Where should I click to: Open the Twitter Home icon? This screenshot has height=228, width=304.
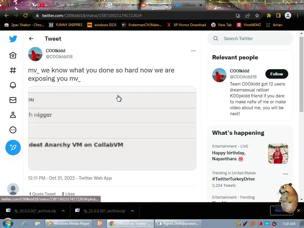coord(13,55)
